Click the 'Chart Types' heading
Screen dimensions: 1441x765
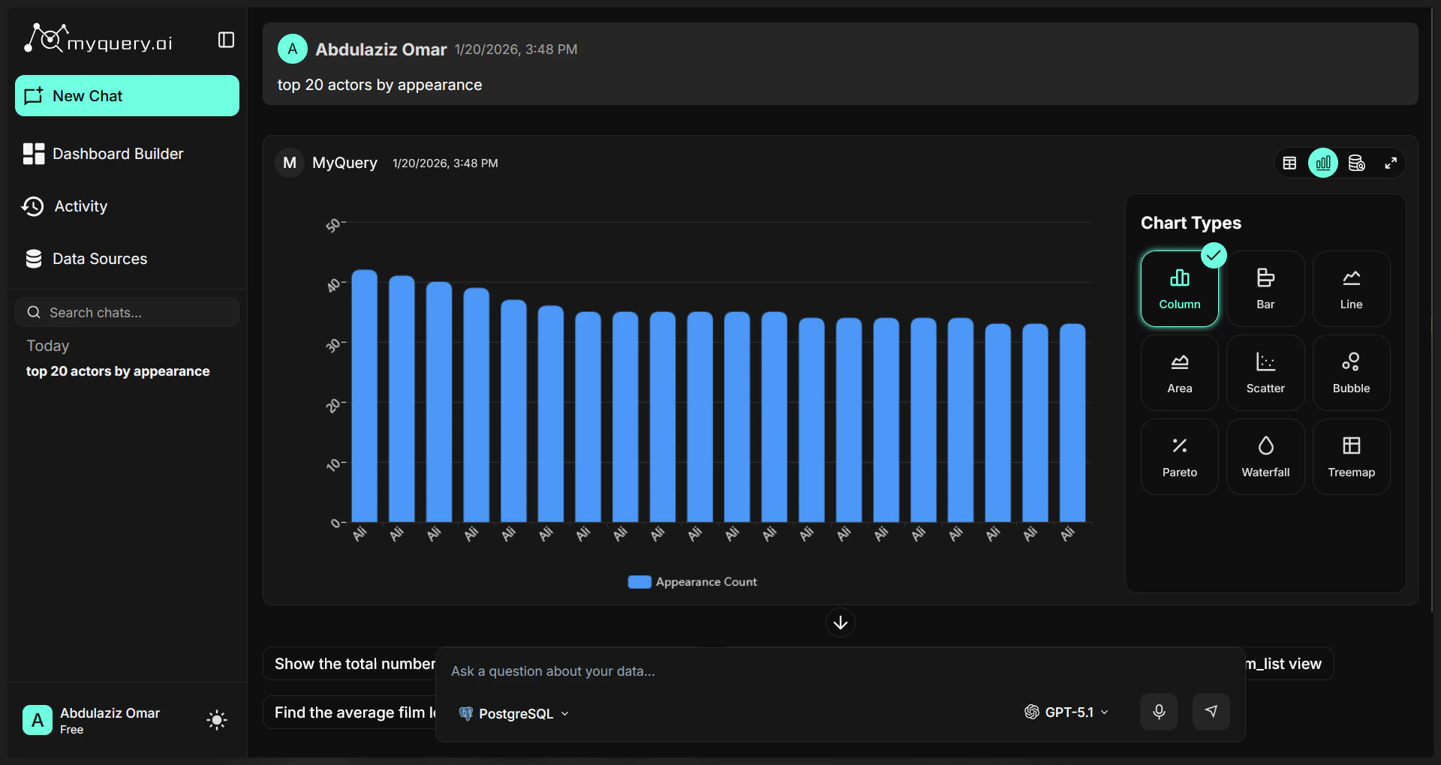pyautogui.click(x=1191, y=223)
